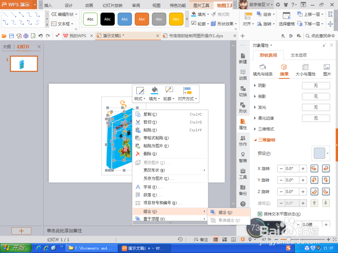The height and width of the screenshot is (253, 338).
Task: Click the Print icon in quick toolbar
Action: pyautogui.click(x=26, y=36)
